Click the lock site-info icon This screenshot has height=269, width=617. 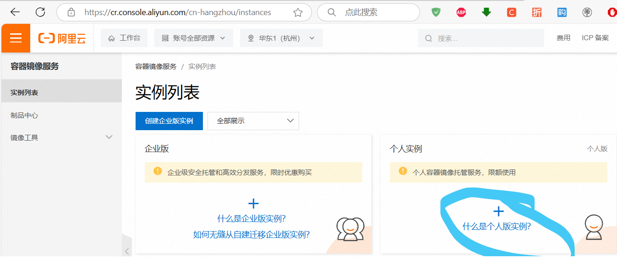pyautogui.click(x=71, y=12)
